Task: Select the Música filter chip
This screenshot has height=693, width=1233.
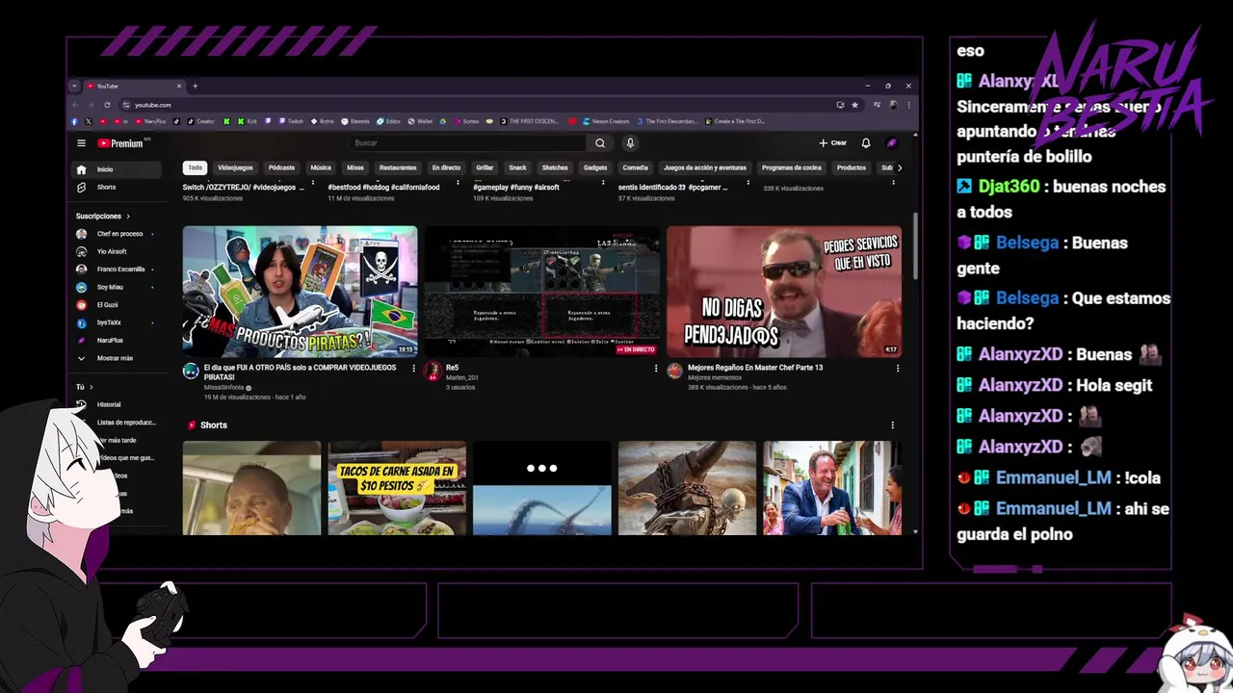Action: [x=321, y=167]
